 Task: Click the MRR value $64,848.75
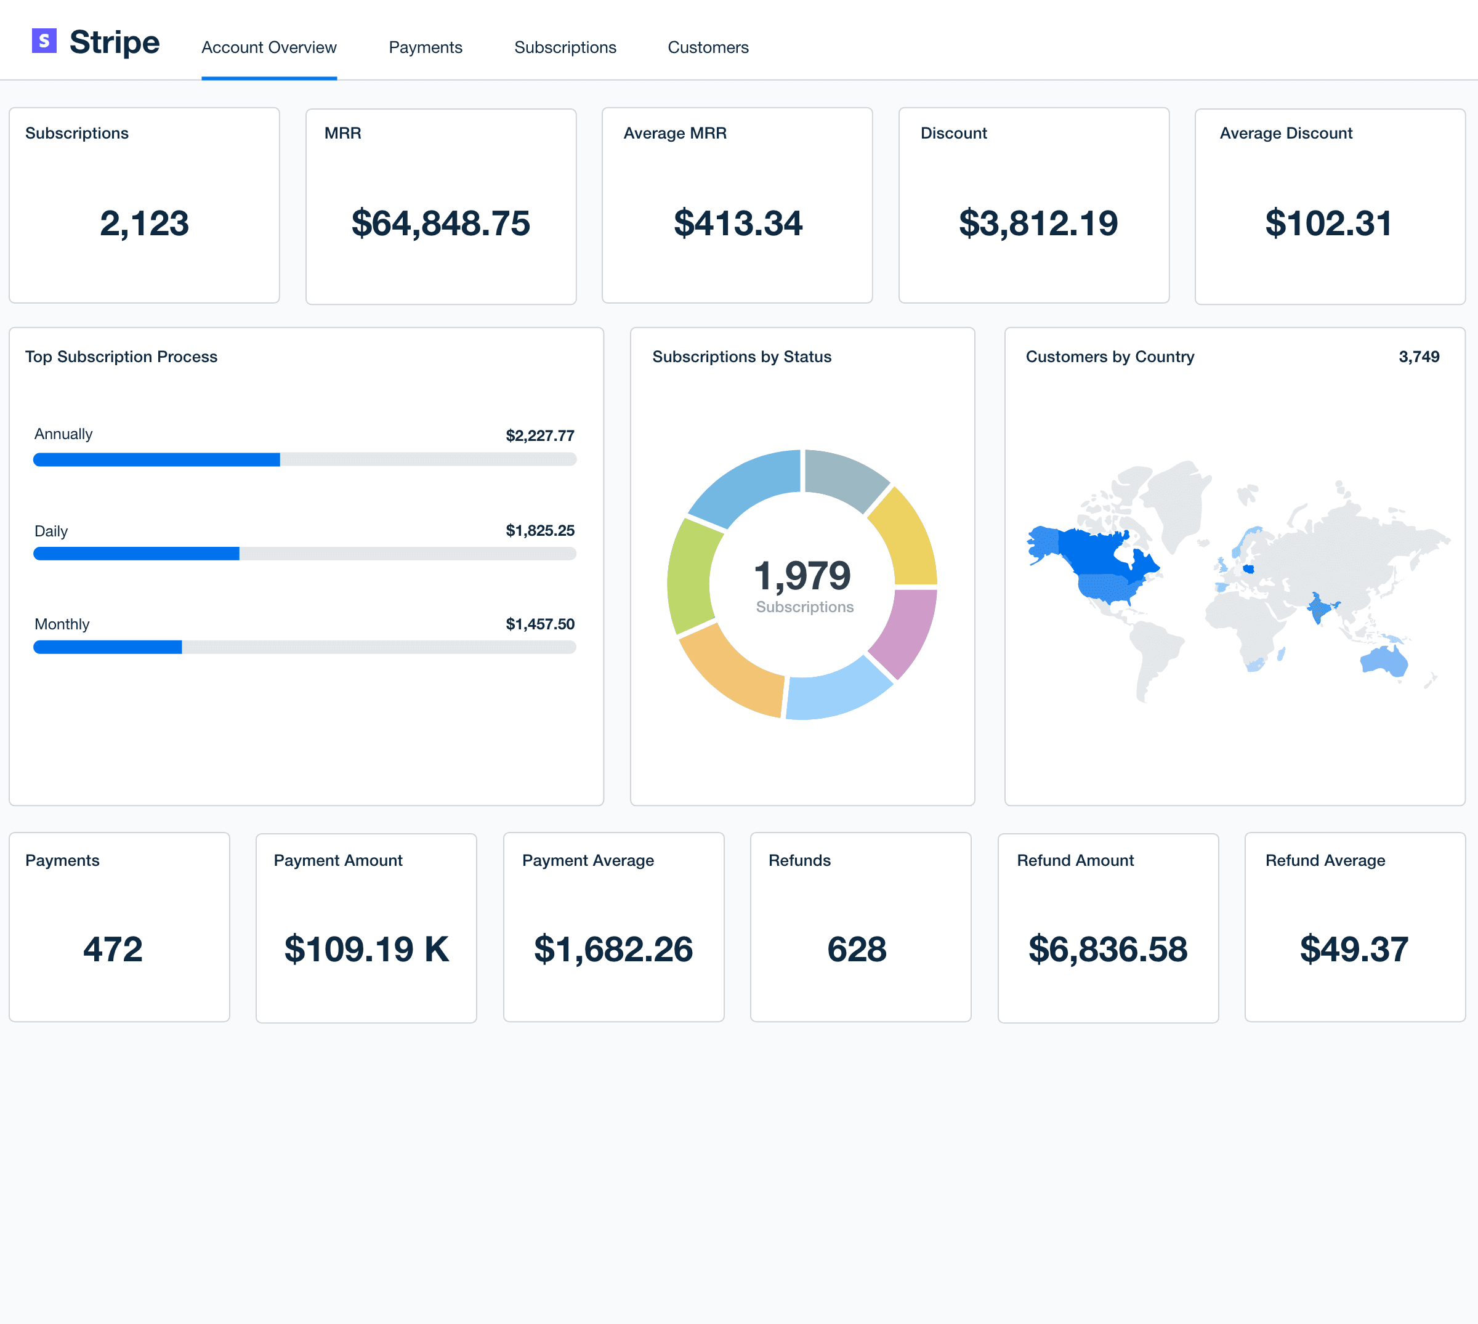pyautogui.click(x=440, y=222)
